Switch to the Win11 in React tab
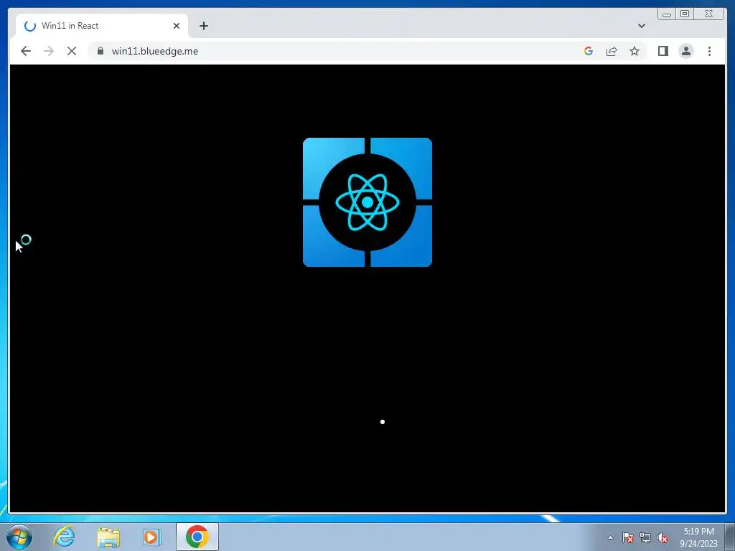The image size is (735, 551). [x=102, y=26]
